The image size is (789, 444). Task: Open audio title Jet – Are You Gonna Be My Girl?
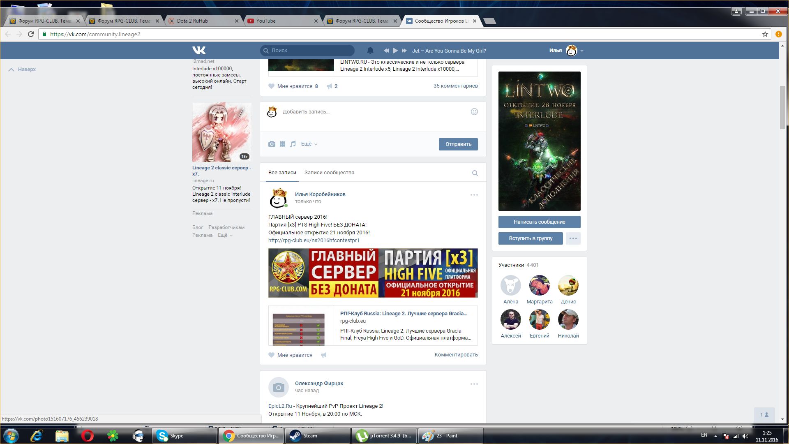pos(449,51)
